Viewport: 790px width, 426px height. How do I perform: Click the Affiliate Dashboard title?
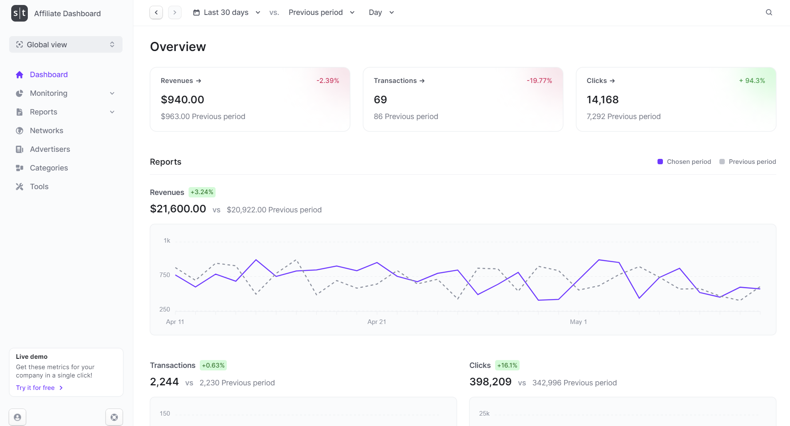[x=67, y=14]
